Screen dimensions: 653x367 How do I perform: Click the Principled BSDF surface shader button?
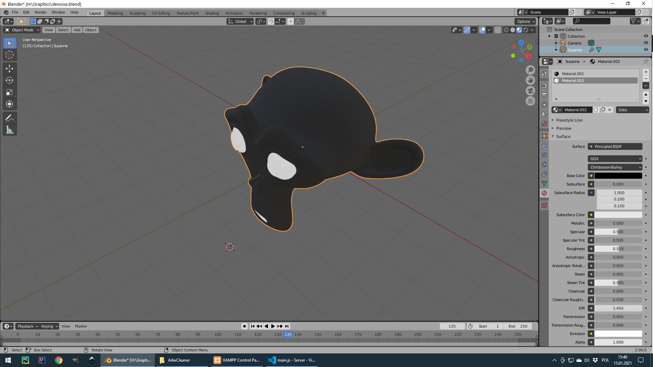[x=615, y=146]
